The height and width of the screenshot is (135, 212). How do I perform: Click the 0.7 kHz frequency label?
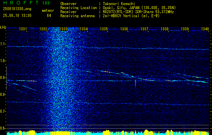(3, 111)
